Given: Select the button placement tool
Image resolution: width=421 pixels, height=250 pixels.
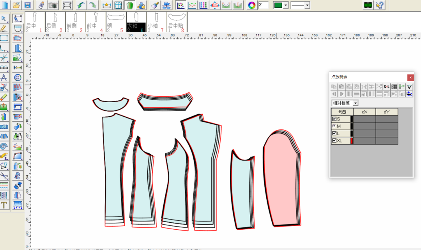Looking at the screenshot, I should click(x=17, y=78).
